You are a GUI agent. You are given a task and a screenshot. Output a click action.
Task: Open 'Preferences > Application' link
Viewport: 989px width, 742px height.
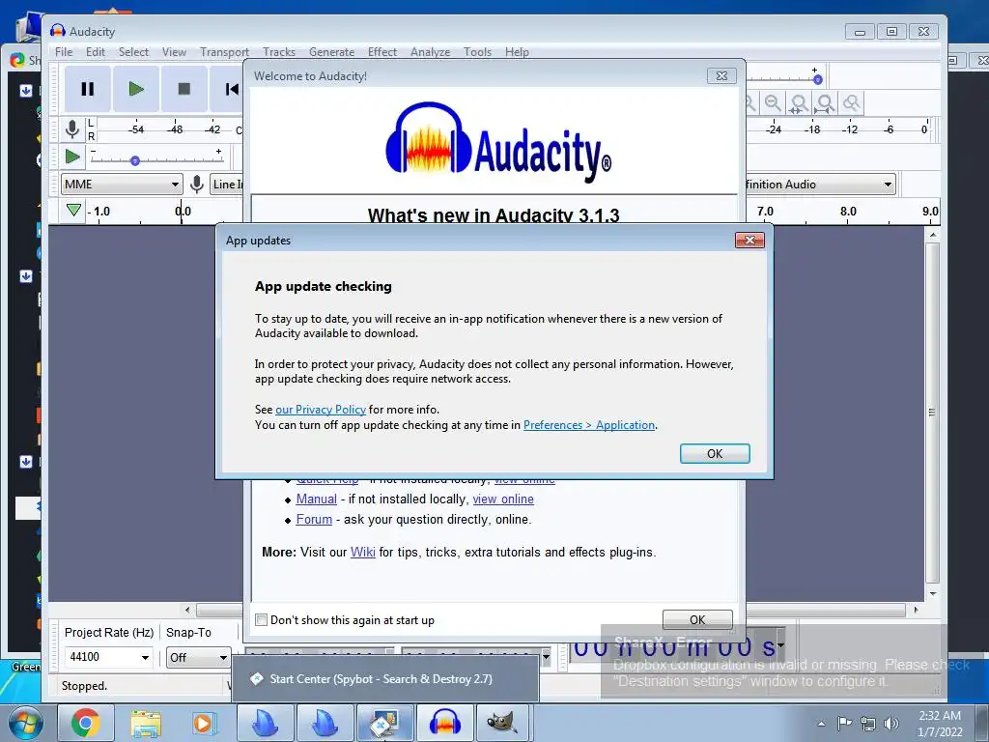point(589,425)
